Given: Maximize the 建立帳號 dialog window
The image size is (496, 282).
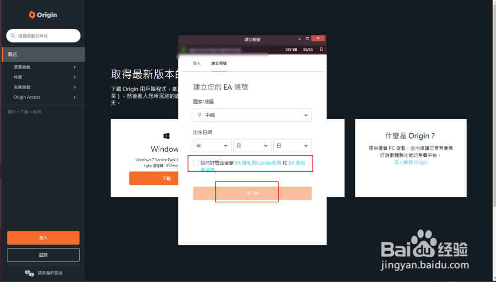Looking at the screenshot, I should point(307,38).
